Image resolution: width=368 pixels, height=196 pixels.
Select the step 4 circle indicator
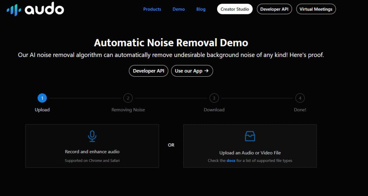point(300,98)
